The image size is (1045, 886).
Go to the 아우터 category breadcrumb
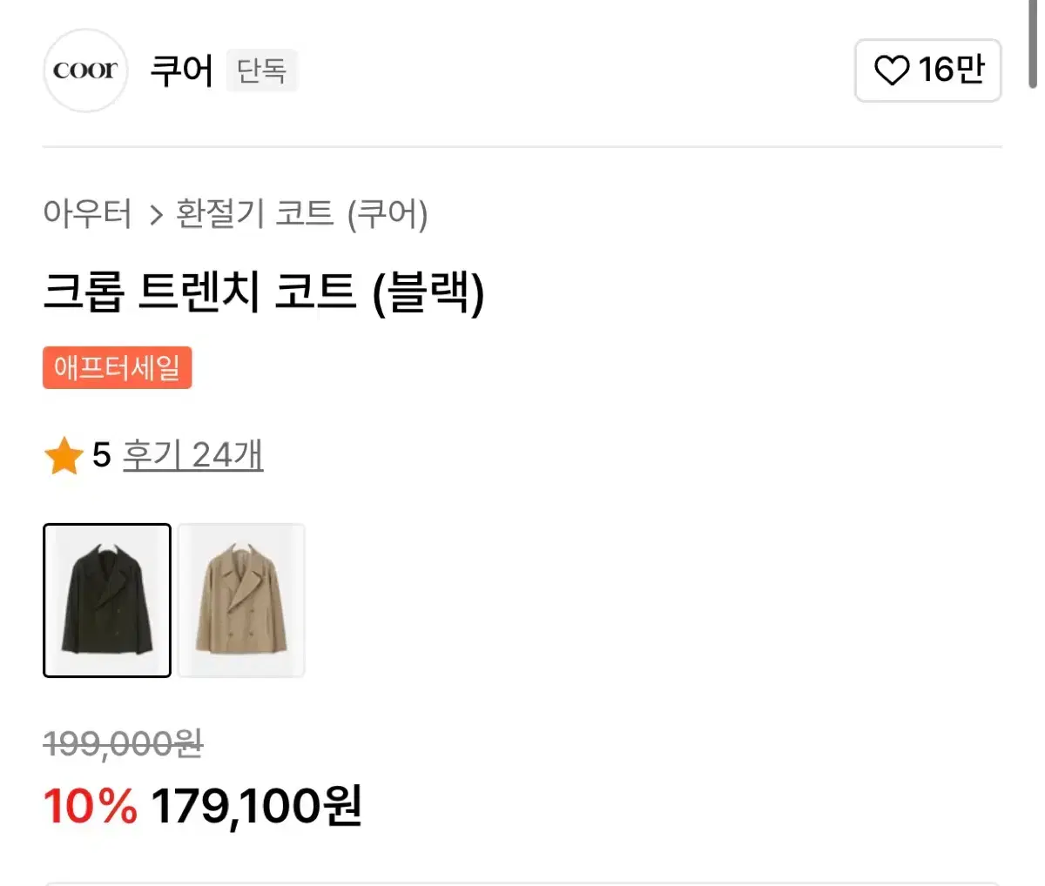(x=88, y=213)
